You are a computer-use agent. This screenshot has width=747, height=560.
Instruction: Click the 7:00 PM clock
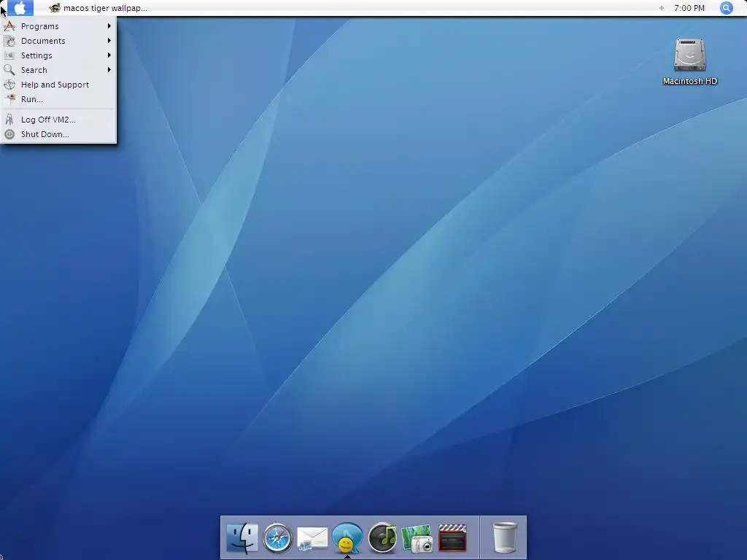689,8
